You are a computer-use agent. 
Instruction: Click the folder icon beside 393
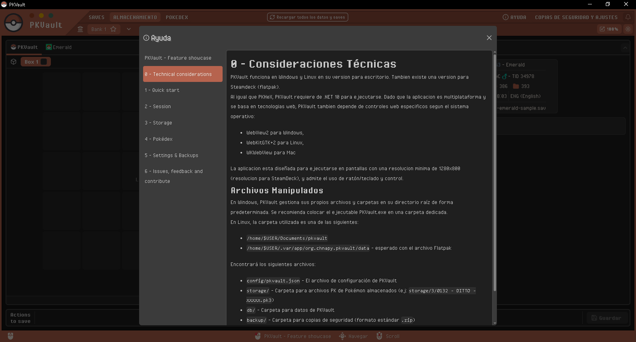[516, 86]
